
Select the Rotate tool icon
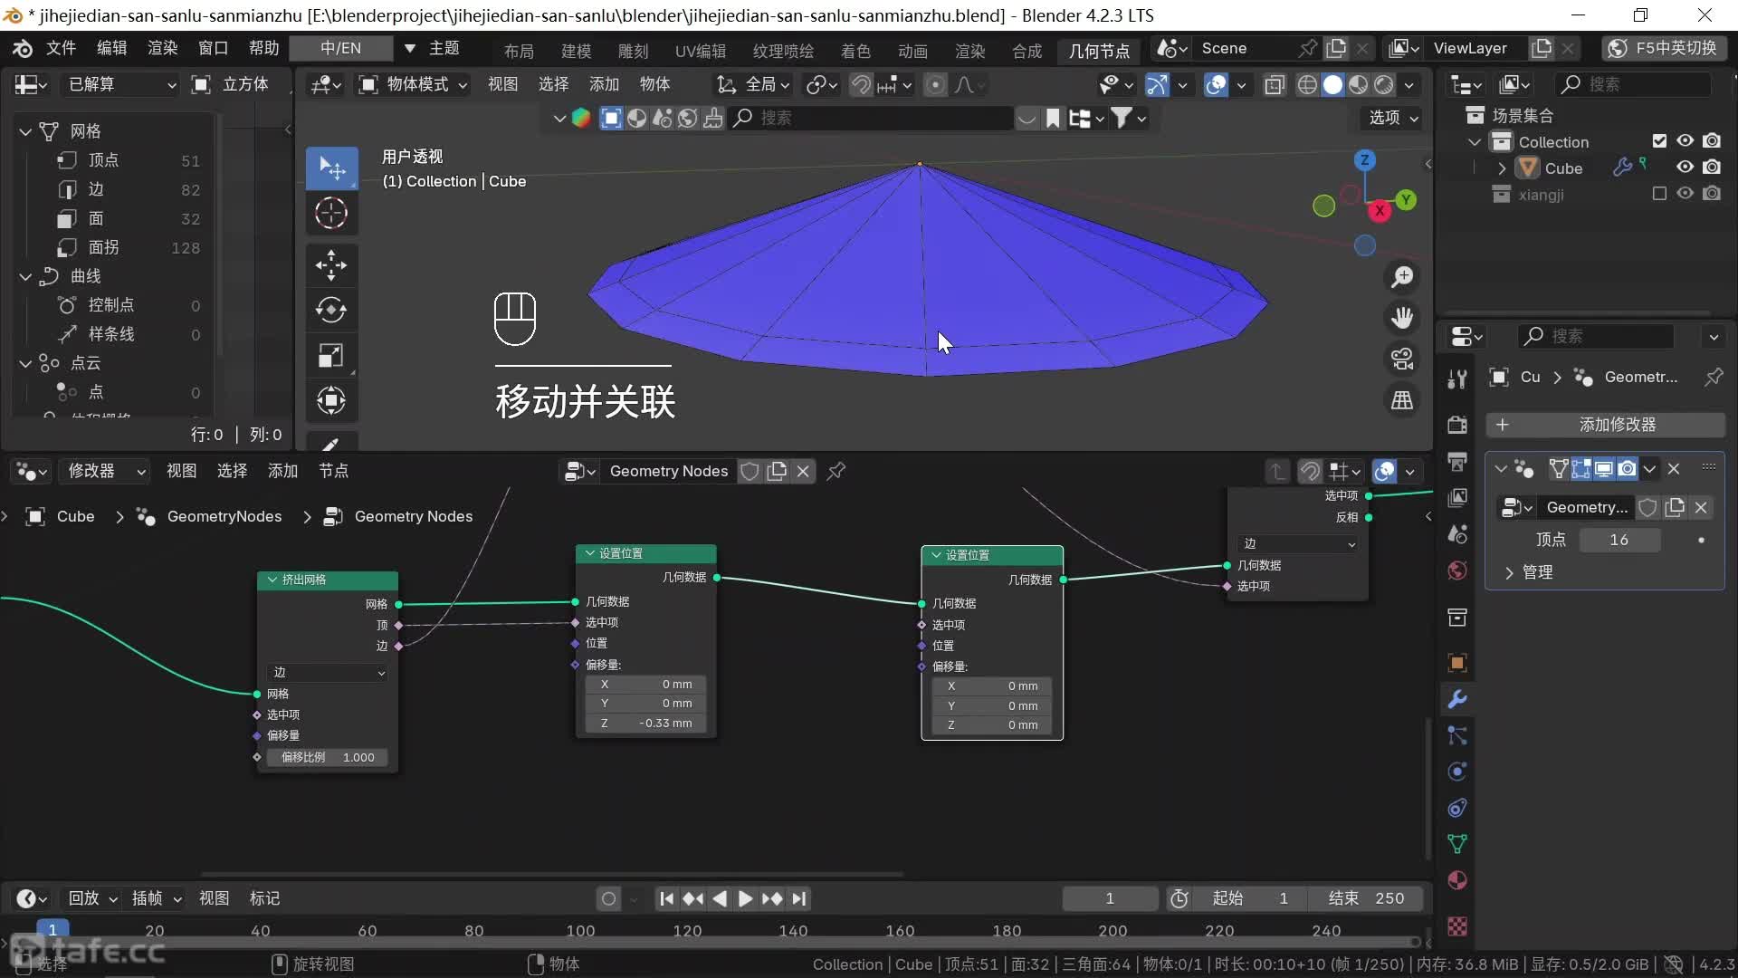(x=331, y=311)
